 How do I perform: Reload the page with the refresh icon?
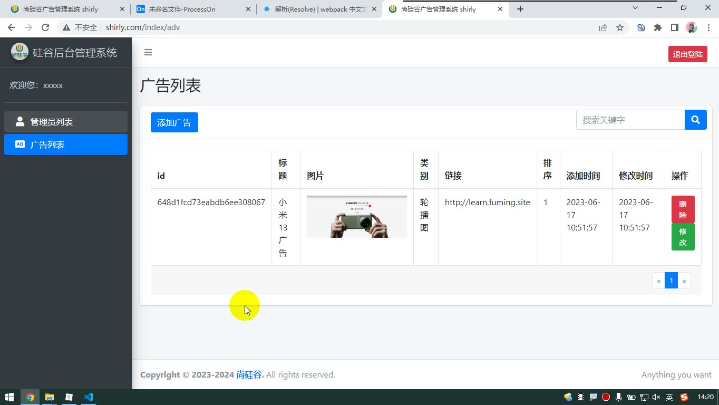click(x=45, y=27)
